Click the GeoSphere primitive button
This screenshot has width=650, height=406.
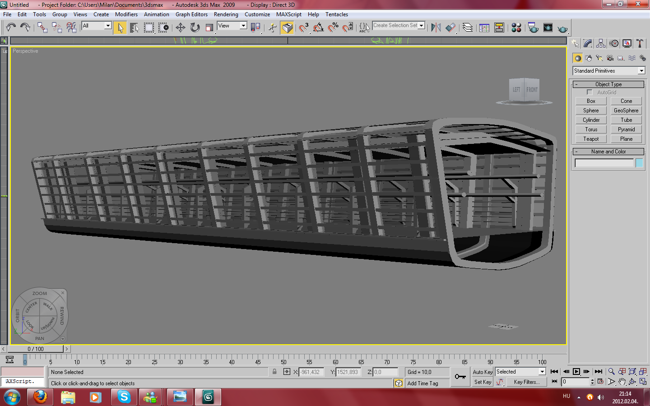[x=626, y=111]
